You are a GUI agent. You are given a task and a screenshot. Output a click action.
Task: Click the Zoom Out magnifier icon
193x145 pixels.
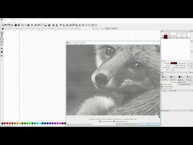39,25
